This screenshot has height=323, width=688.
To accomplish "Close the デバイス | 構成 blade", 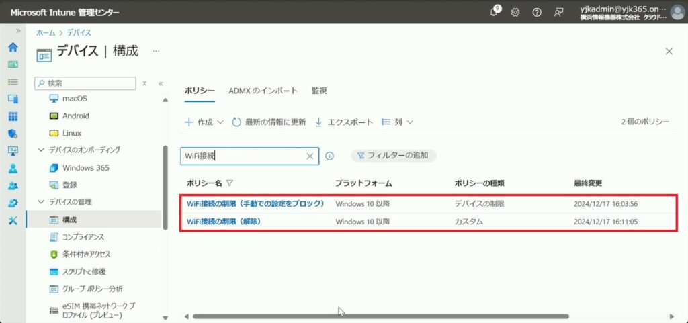I will 669,51.
